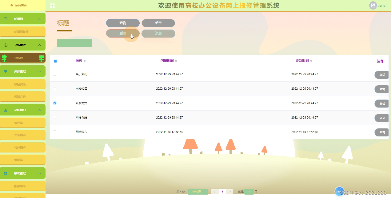The width and height of the screenshot is (391, 198).
Task: Open 资讯分类 menu item
Action: pos(23,97)
